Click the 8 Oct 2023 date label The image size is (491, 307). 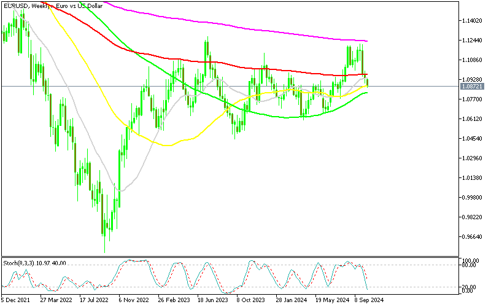click(250, 300)
